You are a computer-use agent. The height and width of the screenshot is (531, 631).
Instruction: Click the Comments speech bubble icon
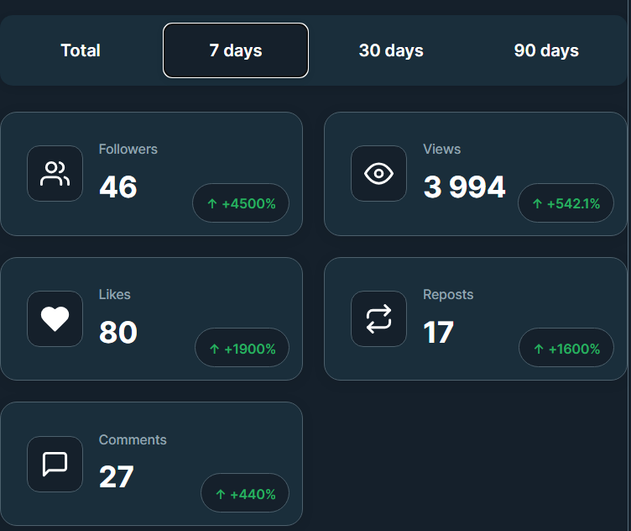pos(55,464)
